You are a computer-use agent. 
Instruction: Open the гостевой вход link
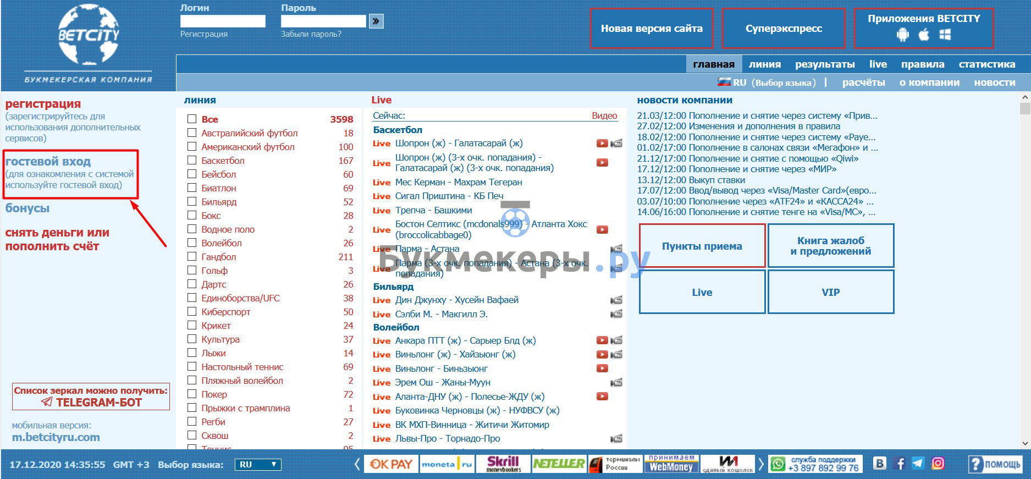[x=48, y=162]
